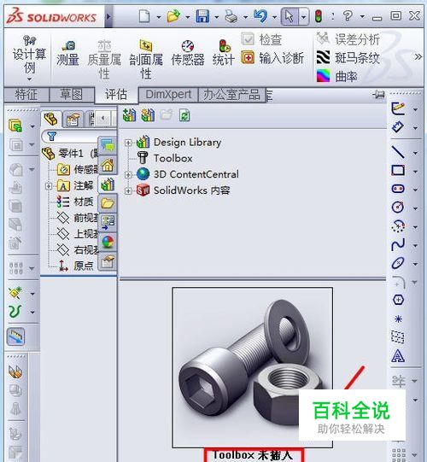The width and height of the screenshot is (427, 462).
Task: Select the Spline sketch tool
Action: (398, 244)
